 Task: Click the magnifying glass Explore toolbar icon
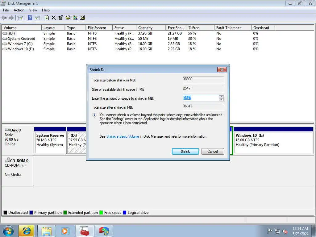click(x=75, y=18)
